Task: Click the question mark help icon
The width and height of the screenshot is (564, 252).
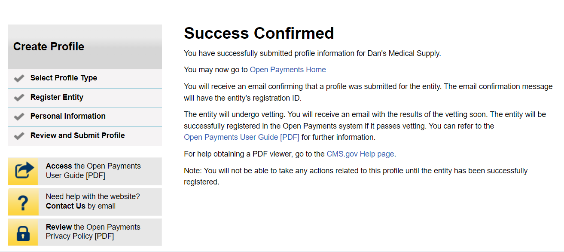Action: click(x=23, y=202)
